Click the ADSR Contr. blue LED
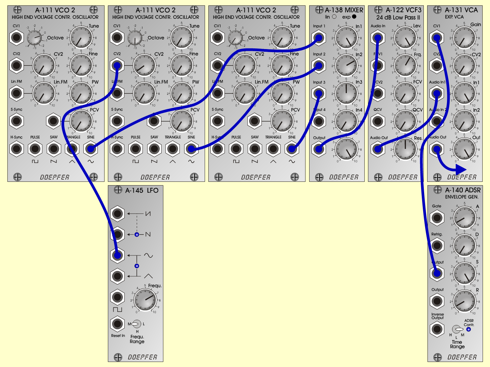The image size is (490, 367). 468,329
